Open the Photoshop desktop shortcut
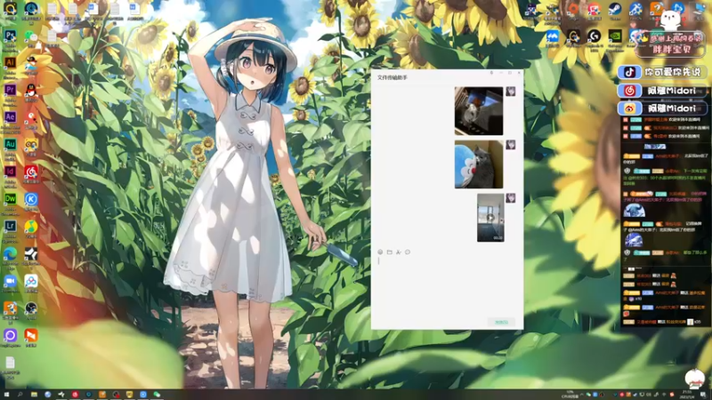Screen dimensions: 712x400 10,36
